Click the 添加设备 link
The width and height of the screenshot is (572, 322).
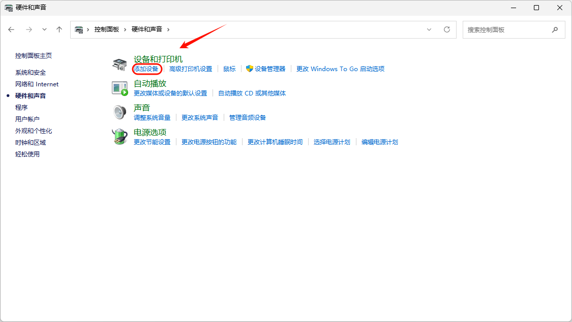tap(146, 69)
